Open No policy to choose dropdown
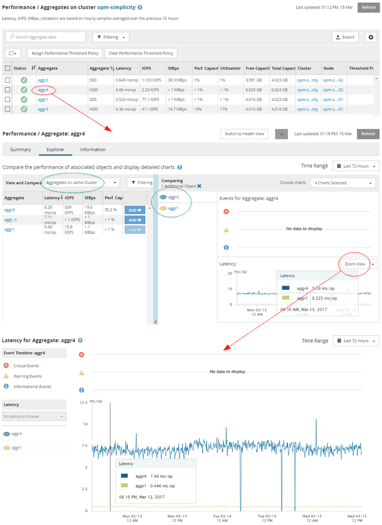 coord(34,416)
